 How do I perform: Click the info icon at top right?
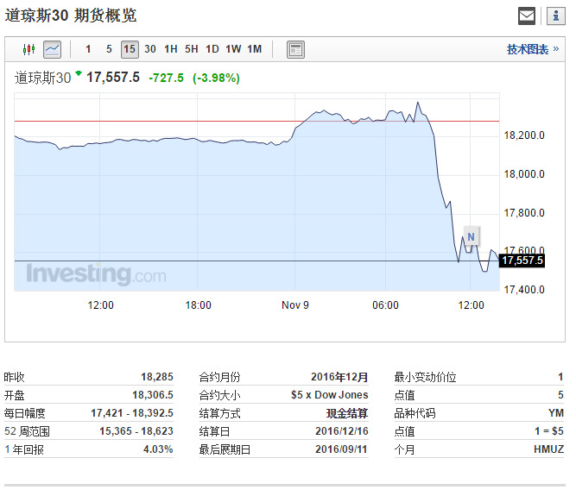coord(556,16)
